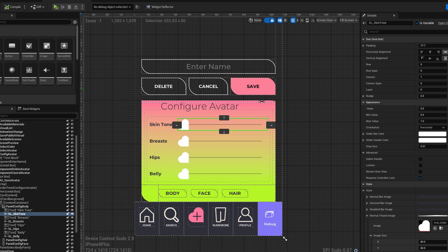Open the Screen Size dropdown
Image resolution: width=448 pixels, height=252 pixels.
(x=326, y=20)
